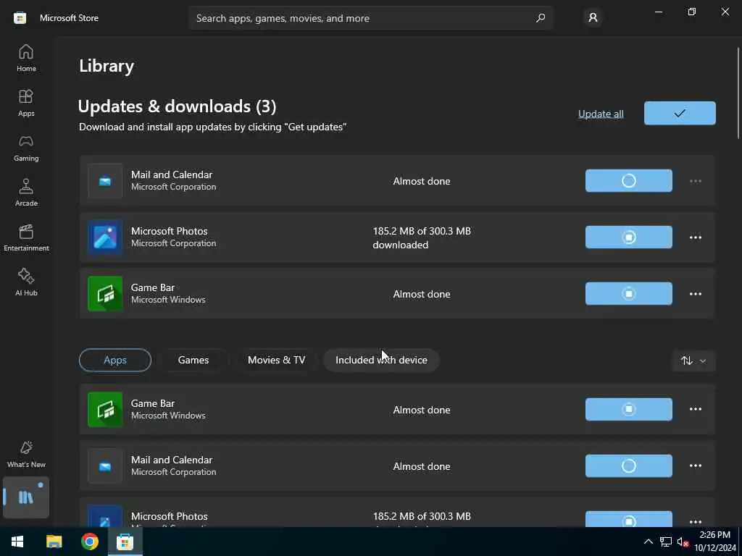742x556 pixels.
Task: Open more options for Game Bar in Apps list
Action: [x=695, y=409]
